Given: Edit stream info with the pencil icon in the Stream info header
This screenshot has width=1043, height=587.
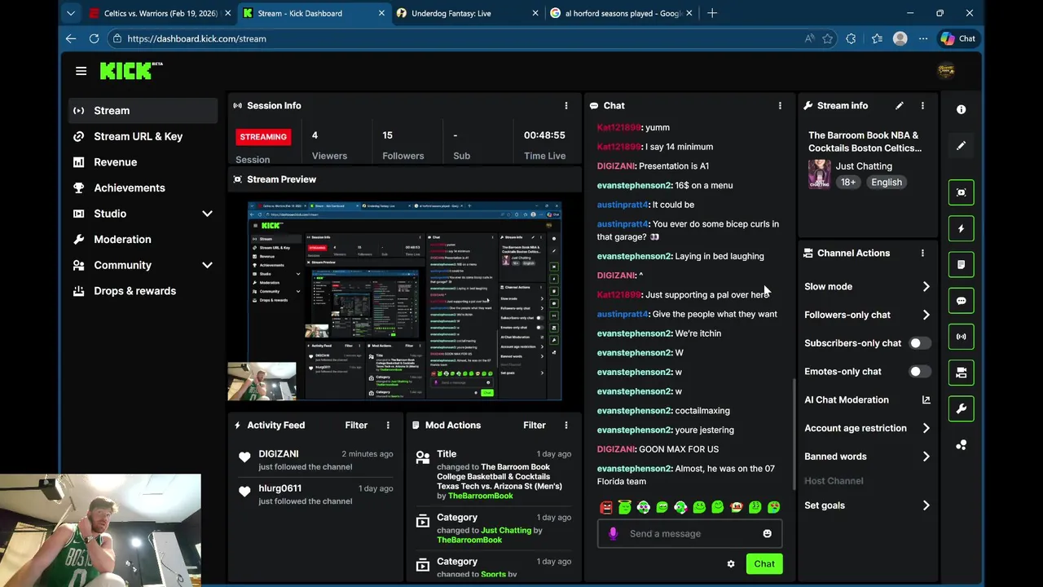Looking at the screenshot, I should pyautogui.click(x=900, y=106).
